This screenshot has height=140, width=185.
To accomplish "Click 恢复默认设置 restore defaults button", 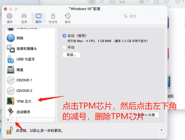I will (x=145, y=115).
